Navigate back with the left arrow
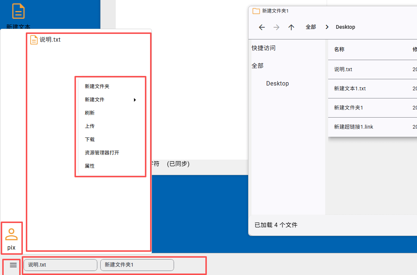 pyautogui.click(x=262, y=27)
